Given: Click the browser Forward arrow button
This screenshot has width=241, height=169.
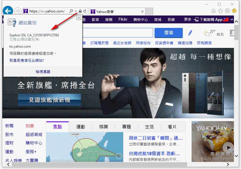Looking at the screenshot, I should (x=18, y=11).
